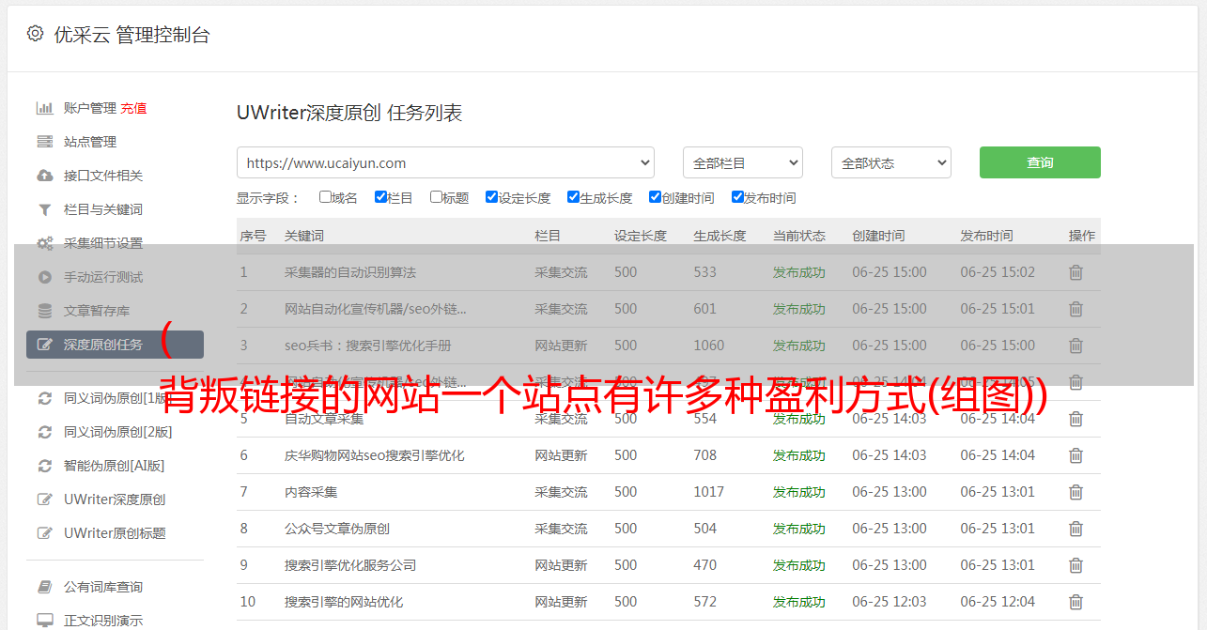Click the green 查询 button
1207x630 pixels.
pos(1040,162)
